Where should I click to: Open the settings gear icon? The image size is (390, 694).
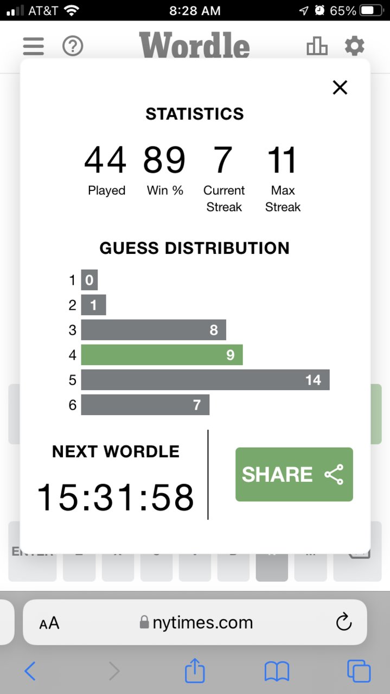[x=355, y=46]
